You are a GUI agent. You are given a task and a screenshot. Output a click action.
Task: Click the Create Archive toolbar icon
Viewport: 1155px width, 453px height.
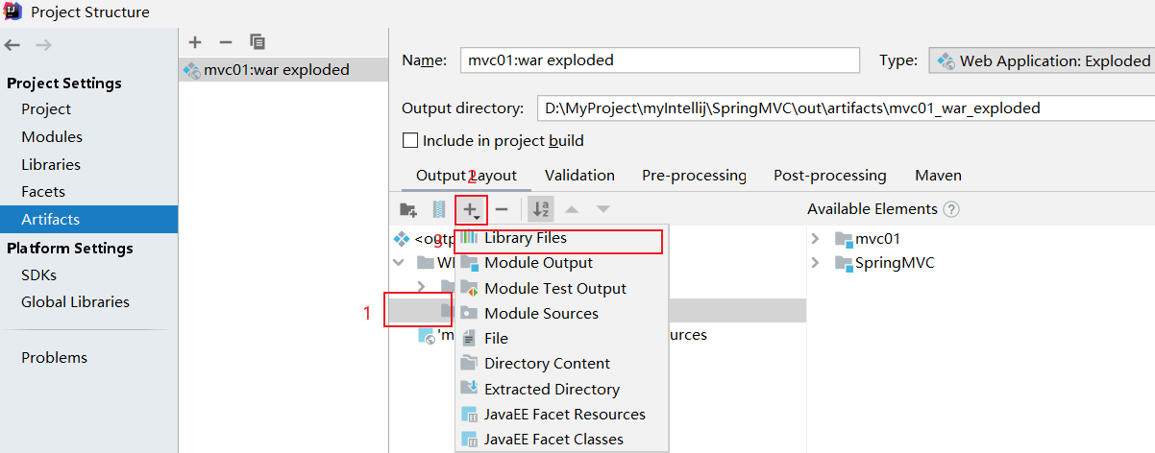point(439,209)
